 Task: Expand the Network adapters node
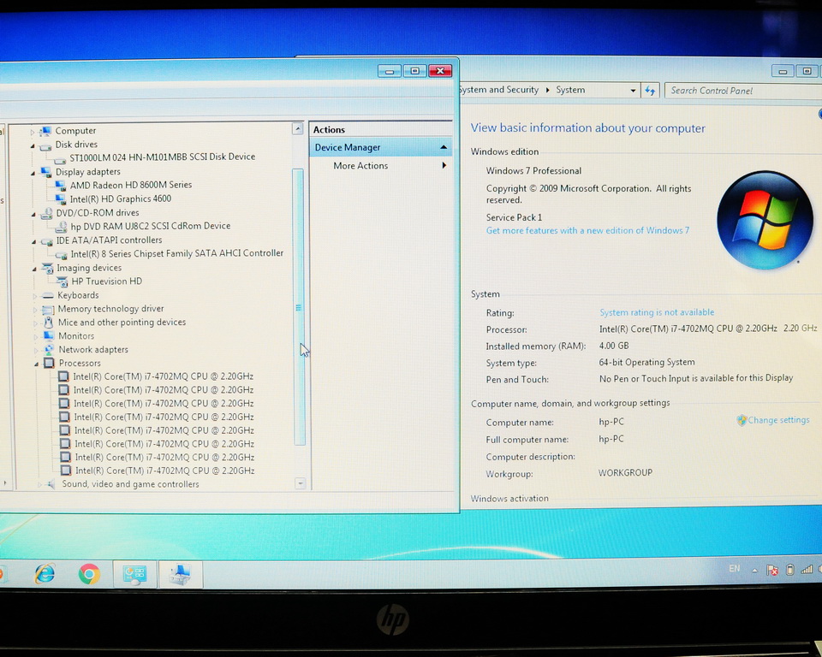coord(37,350)
